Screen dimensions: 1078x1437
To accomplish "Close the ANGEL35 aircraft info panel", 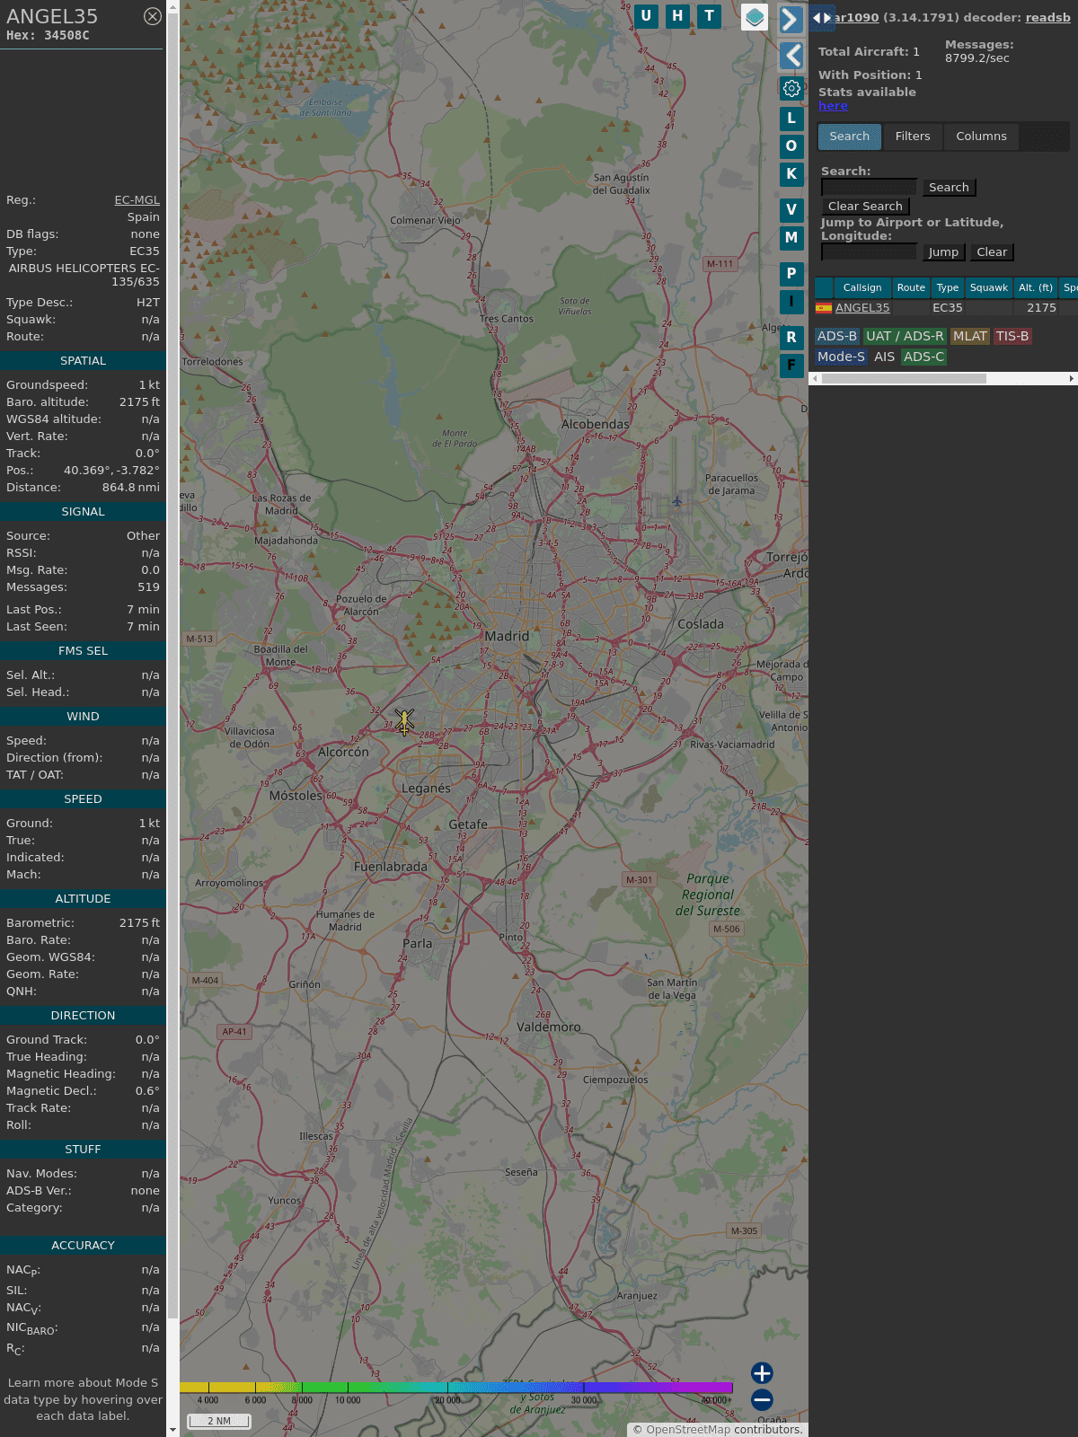I will coord(153,16).
